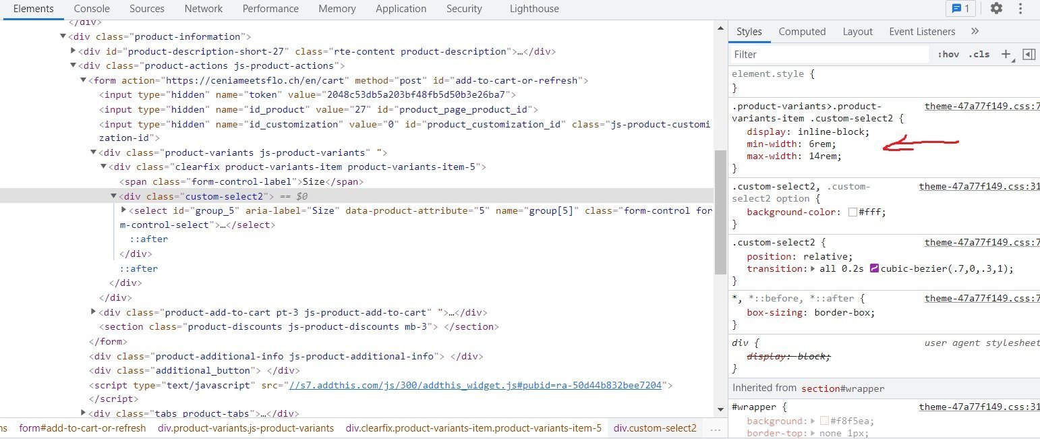Select div.custom-select2 breadcrumb

pyautogui.click(x=655, y=428)
